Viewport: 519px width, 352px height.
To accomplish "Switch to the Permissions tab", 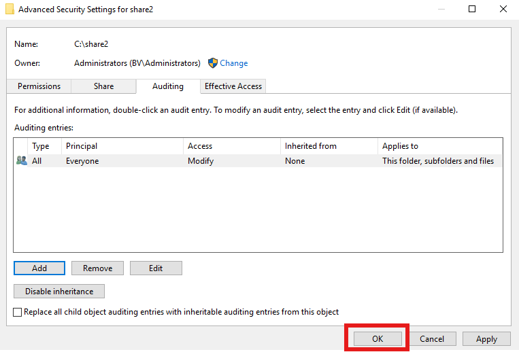I will pyautogui.click(x=39, y=86).
